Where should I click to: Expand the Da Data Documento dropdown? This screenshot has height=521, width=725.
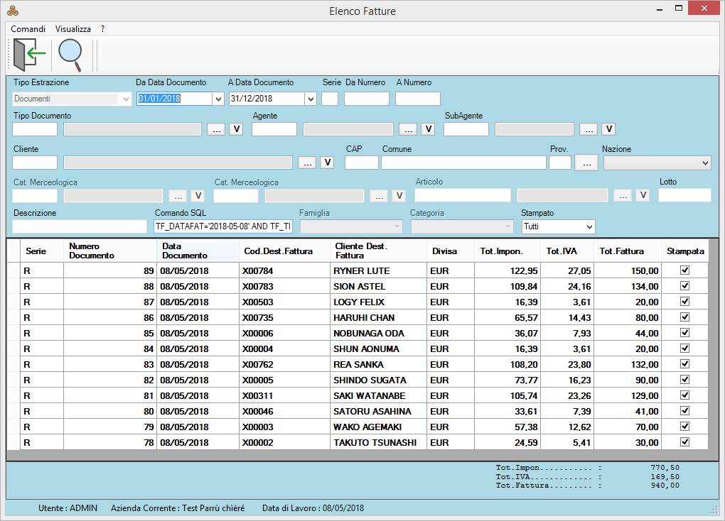pos(218,99)
